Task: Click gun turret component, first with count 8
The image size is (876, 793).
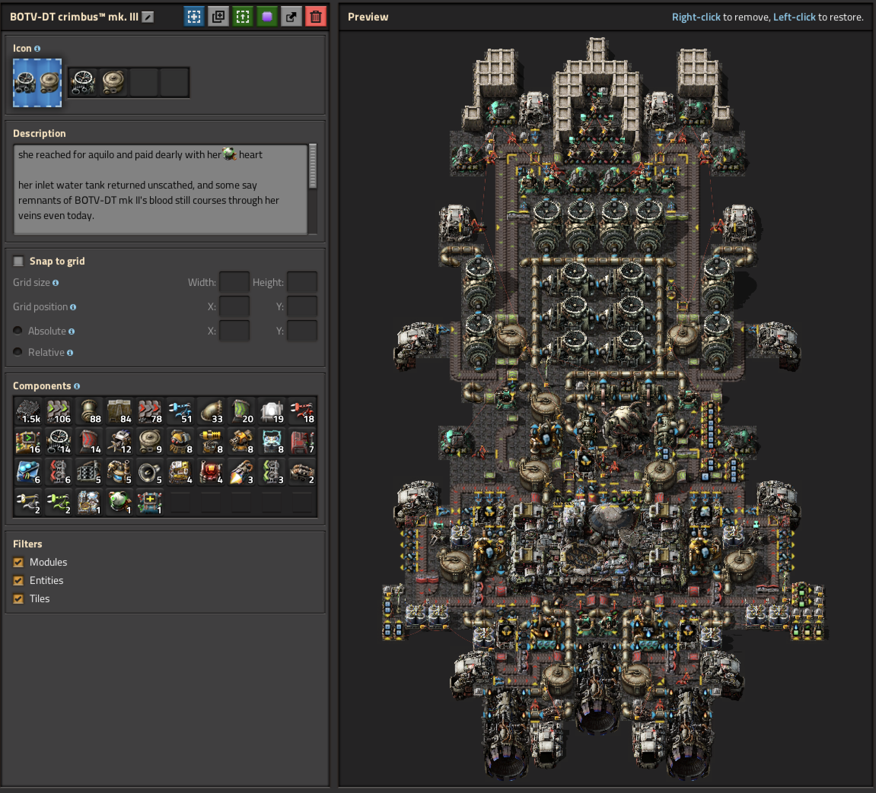Action: pyautogui.click(x=180, y=441)
